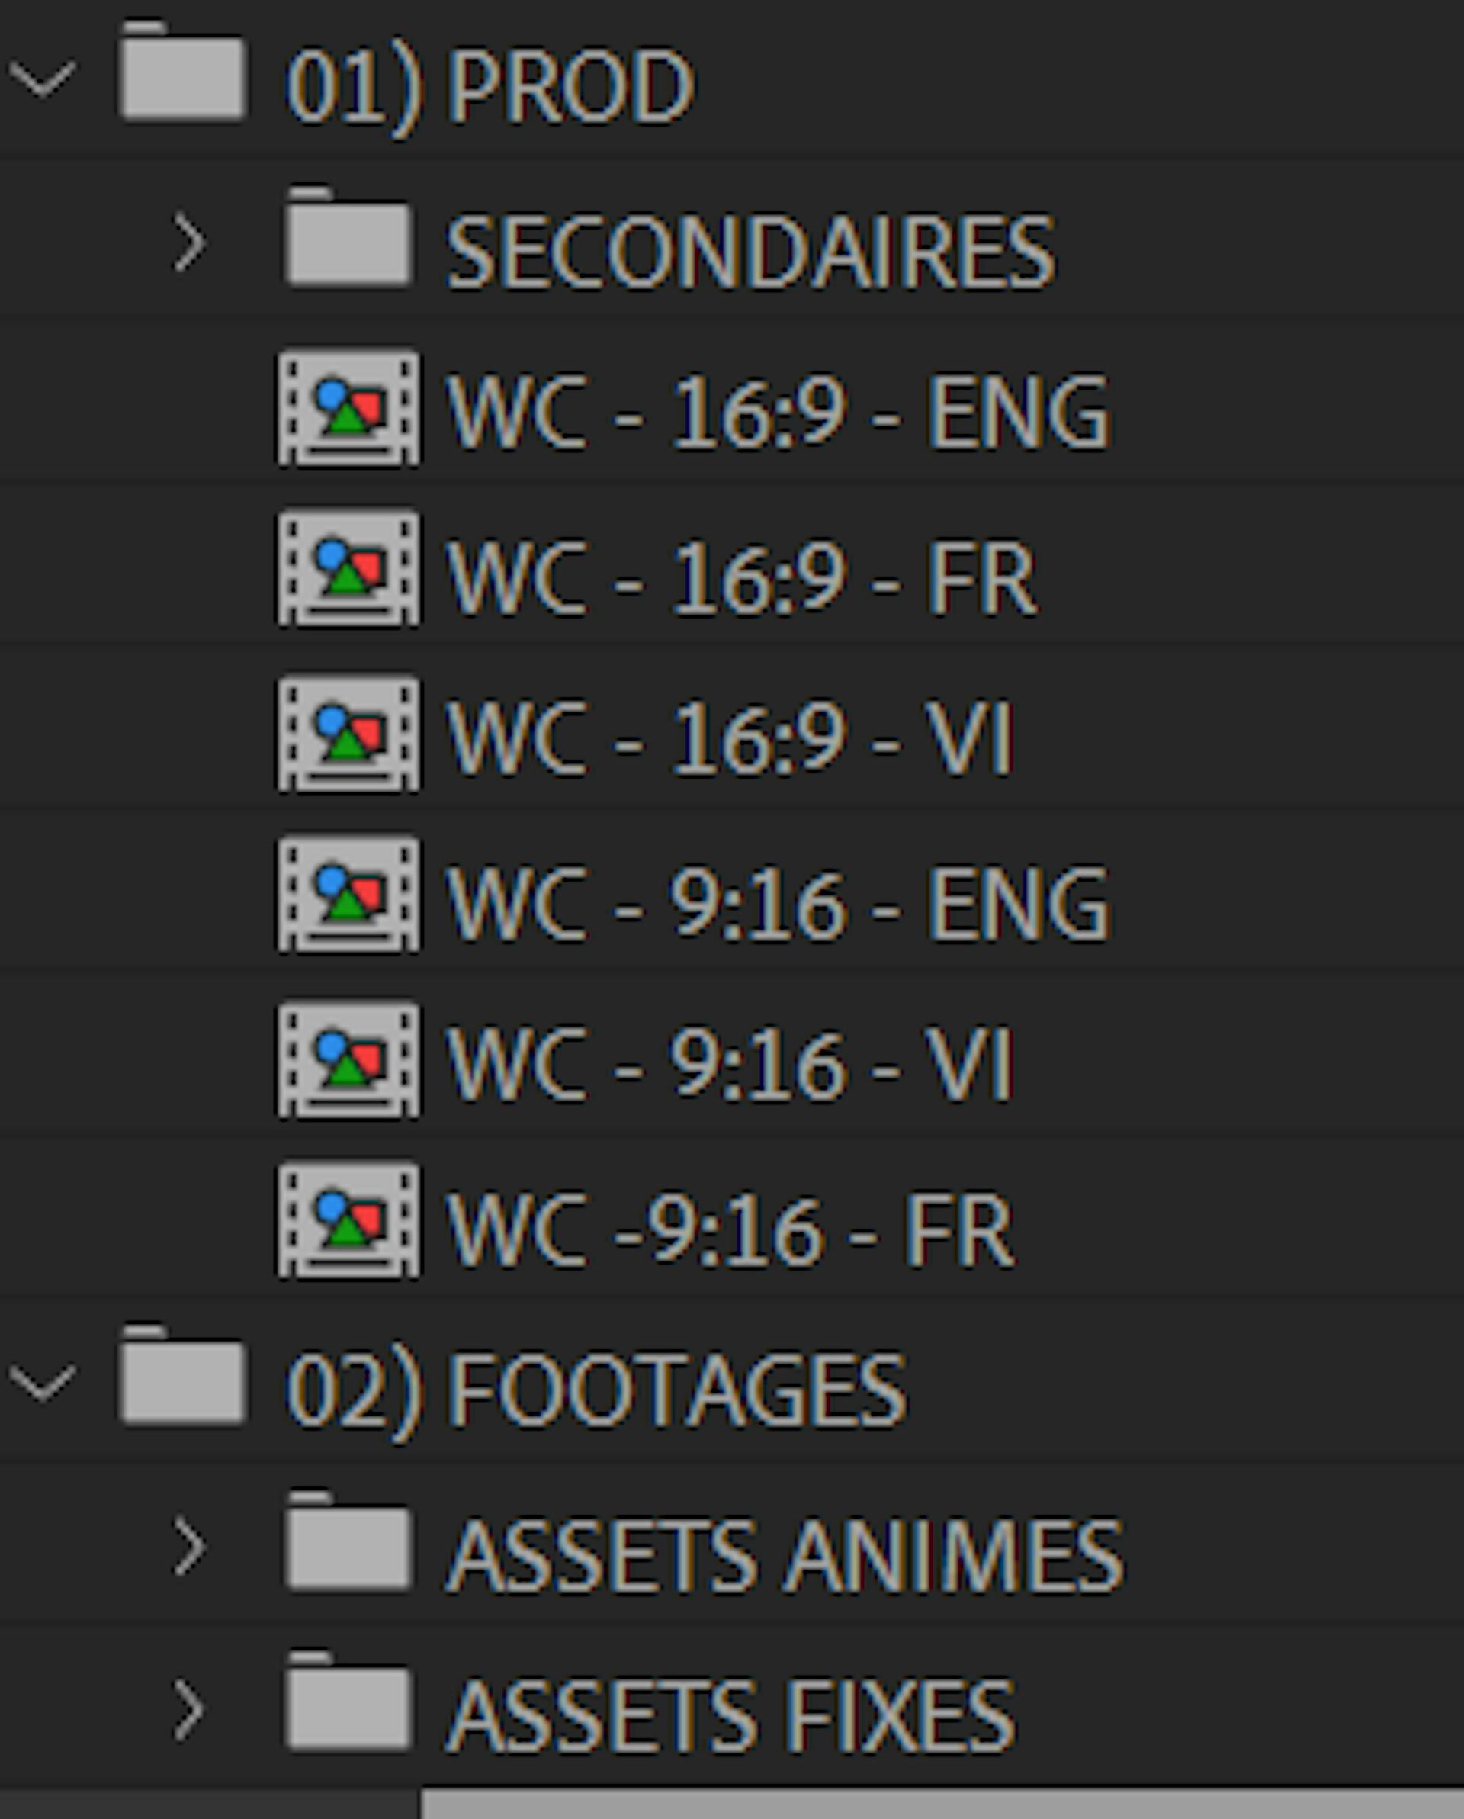Expand the SECONDAIRES folder

coord(190,243)
